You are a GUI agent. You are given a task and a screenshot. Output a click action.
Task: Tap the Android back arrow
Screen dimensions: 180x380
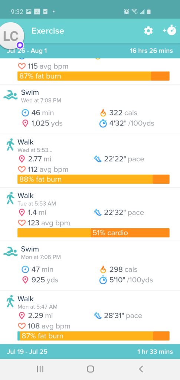coord(141,369)
